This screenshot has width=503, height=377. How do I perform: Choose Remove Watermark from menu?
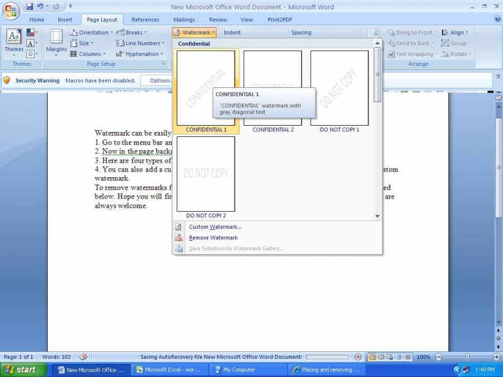click(213, 238)
